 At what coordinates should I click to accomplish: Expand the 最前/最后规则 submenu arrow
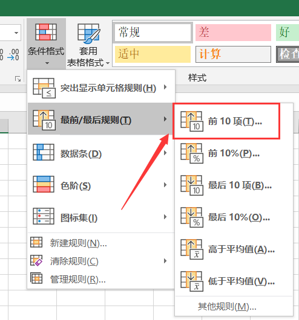[165, 119]
